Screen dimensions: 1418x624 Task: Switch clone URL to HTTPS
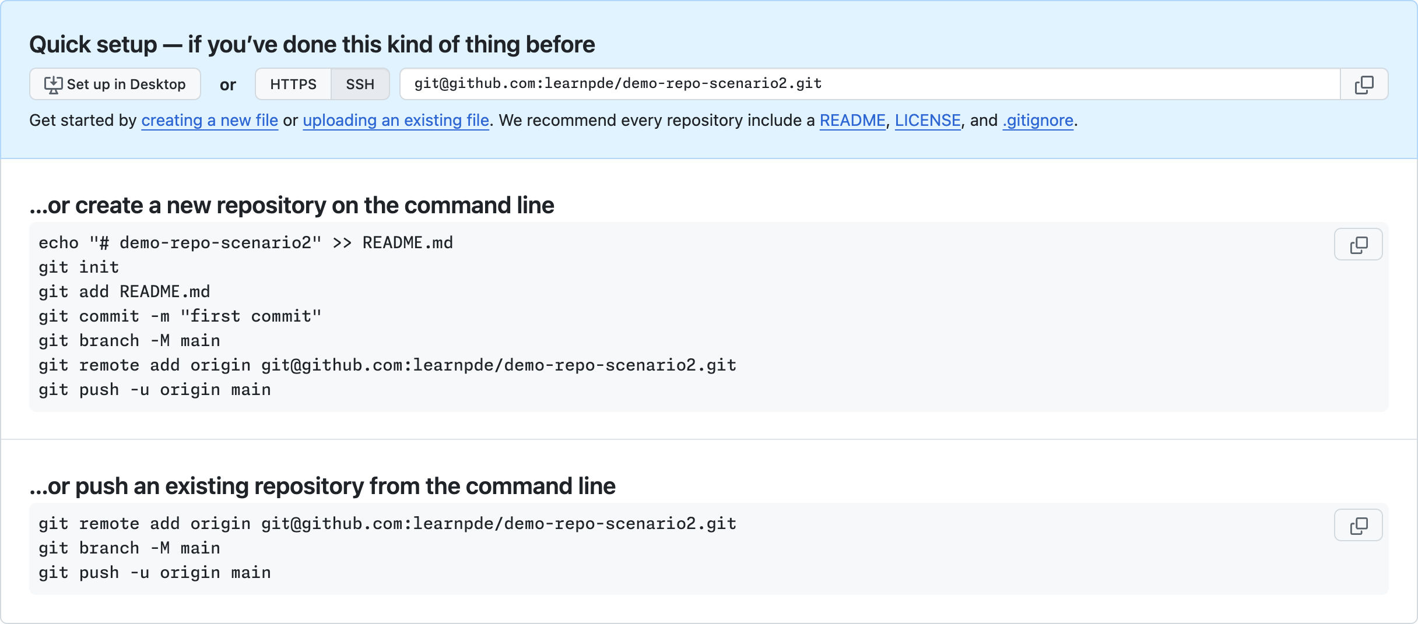[293, 84]
